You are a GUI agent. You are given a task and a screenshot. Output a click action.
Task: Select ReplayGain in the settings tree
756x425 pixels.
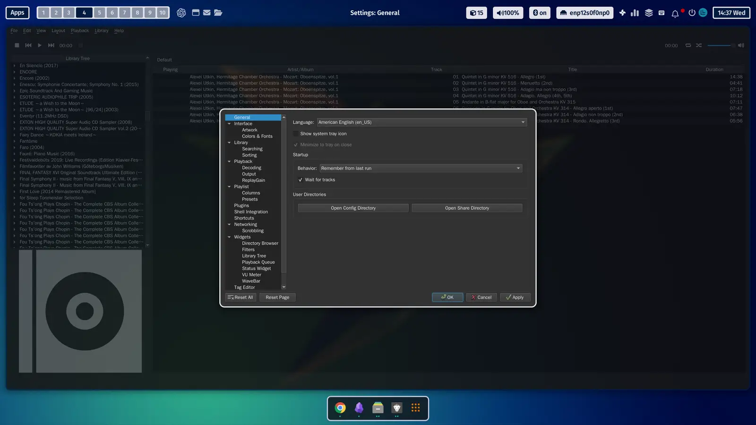point(253,180)
